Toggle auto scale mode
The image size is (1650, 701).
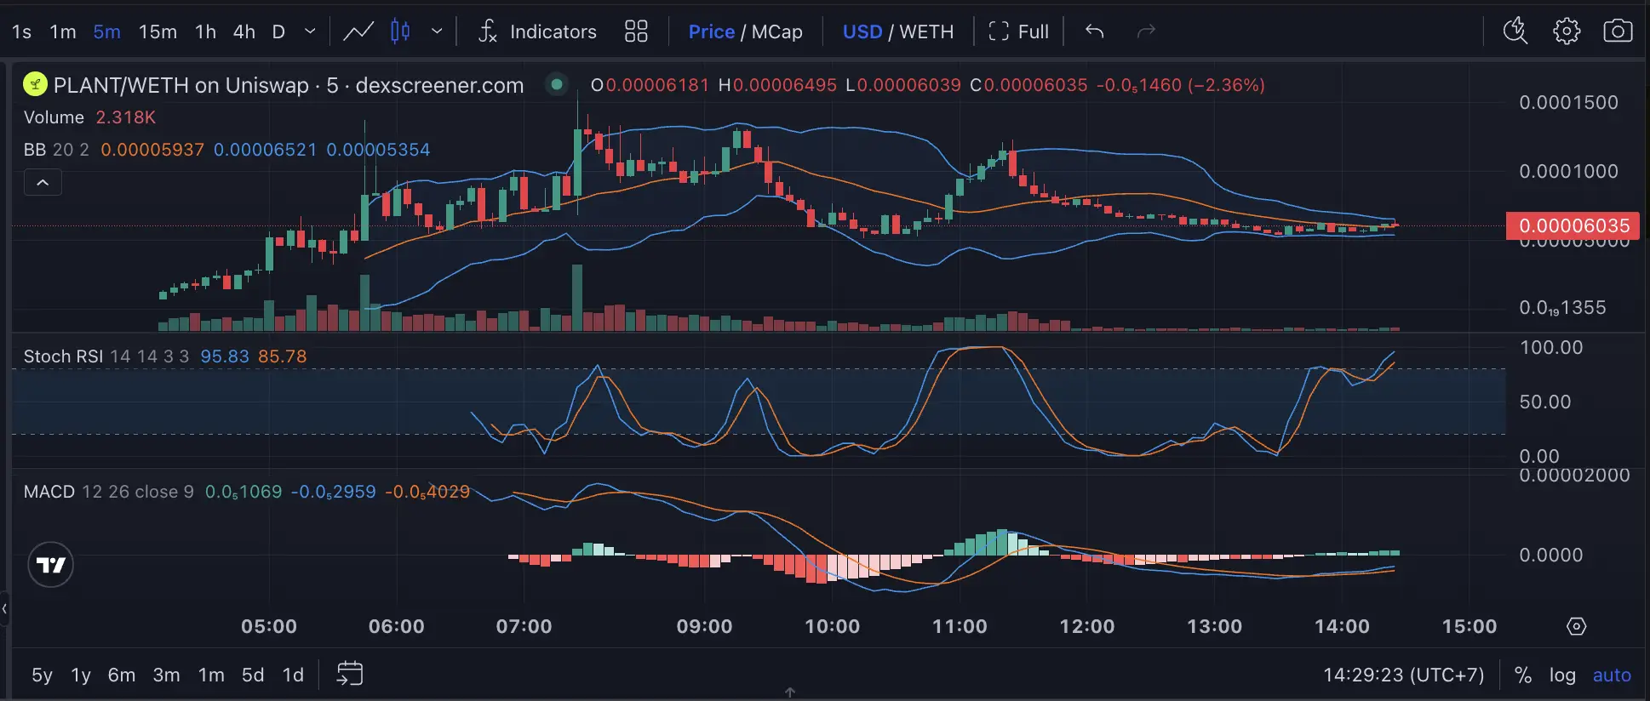[1612, 675]
